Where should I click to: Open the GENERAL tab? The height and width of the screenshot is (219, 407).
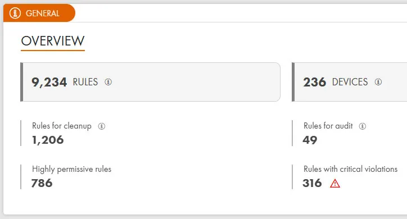[x=39, y=13]
